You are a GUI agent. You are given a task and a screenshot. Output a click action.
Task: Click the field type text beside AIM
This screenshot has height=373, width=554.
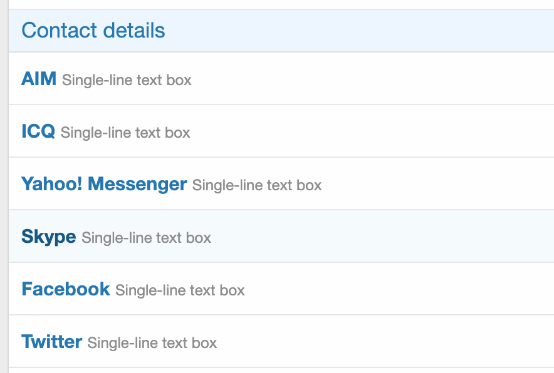[x=127, y=80]
